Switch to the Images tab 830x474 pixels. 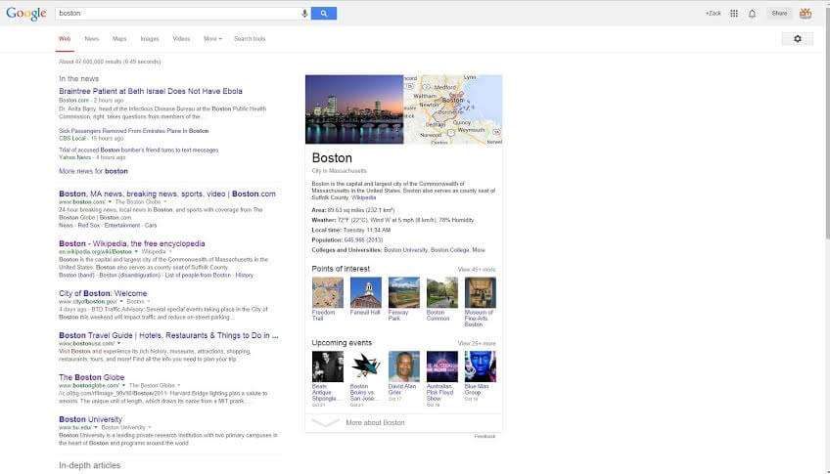[x=150, y=38]
